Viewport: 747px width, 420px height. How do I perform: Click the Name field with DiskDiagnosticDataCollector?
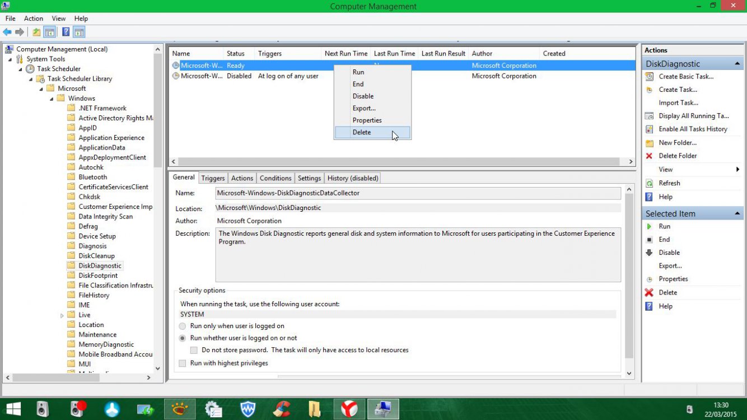click(418, 193)
